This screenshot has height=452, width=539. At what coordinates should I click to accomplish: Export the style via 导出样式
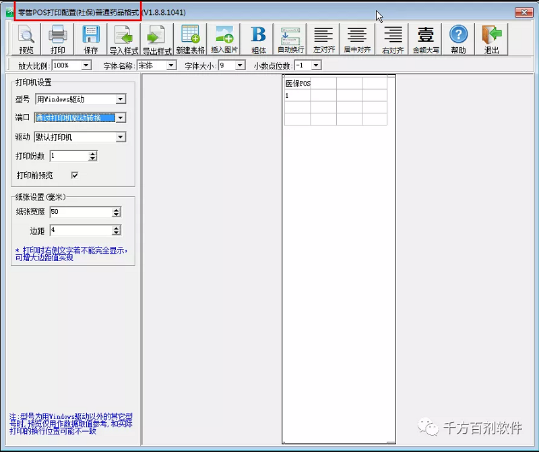point(157,39)
